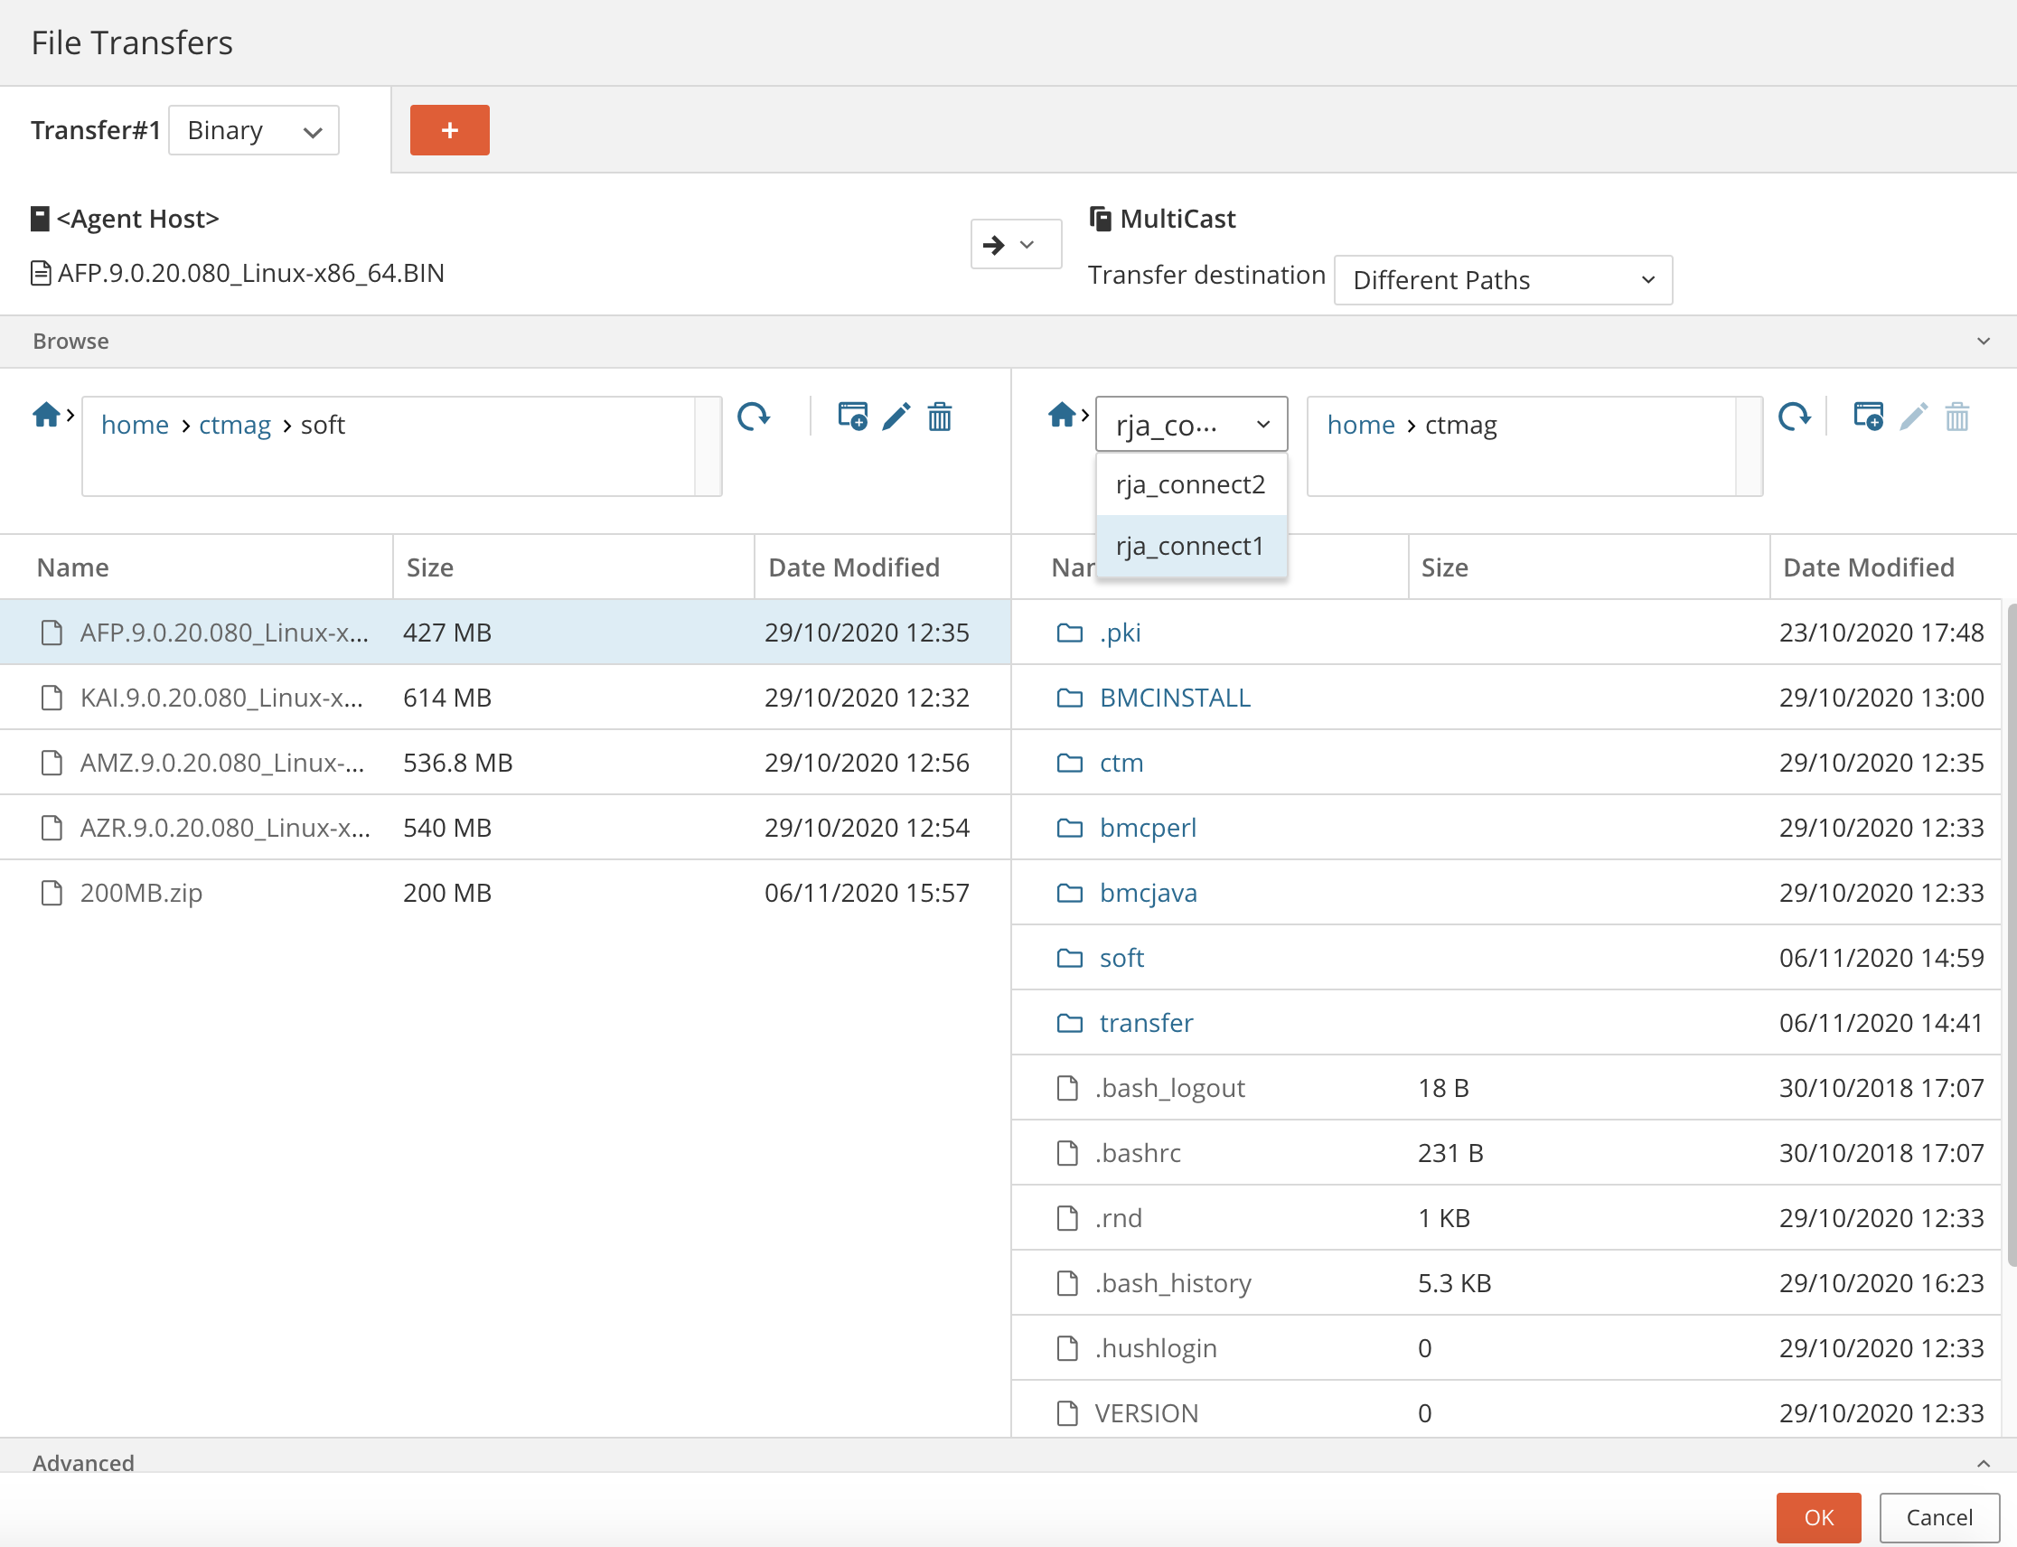This screenshot has width=2017, height=1547.
Task: Open the Different Paths destination dropdown
Action: 1500,280
